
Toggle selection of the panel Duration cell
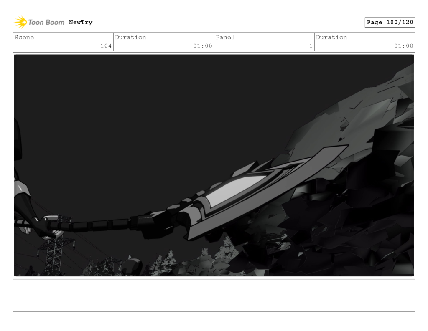point(364,42)
